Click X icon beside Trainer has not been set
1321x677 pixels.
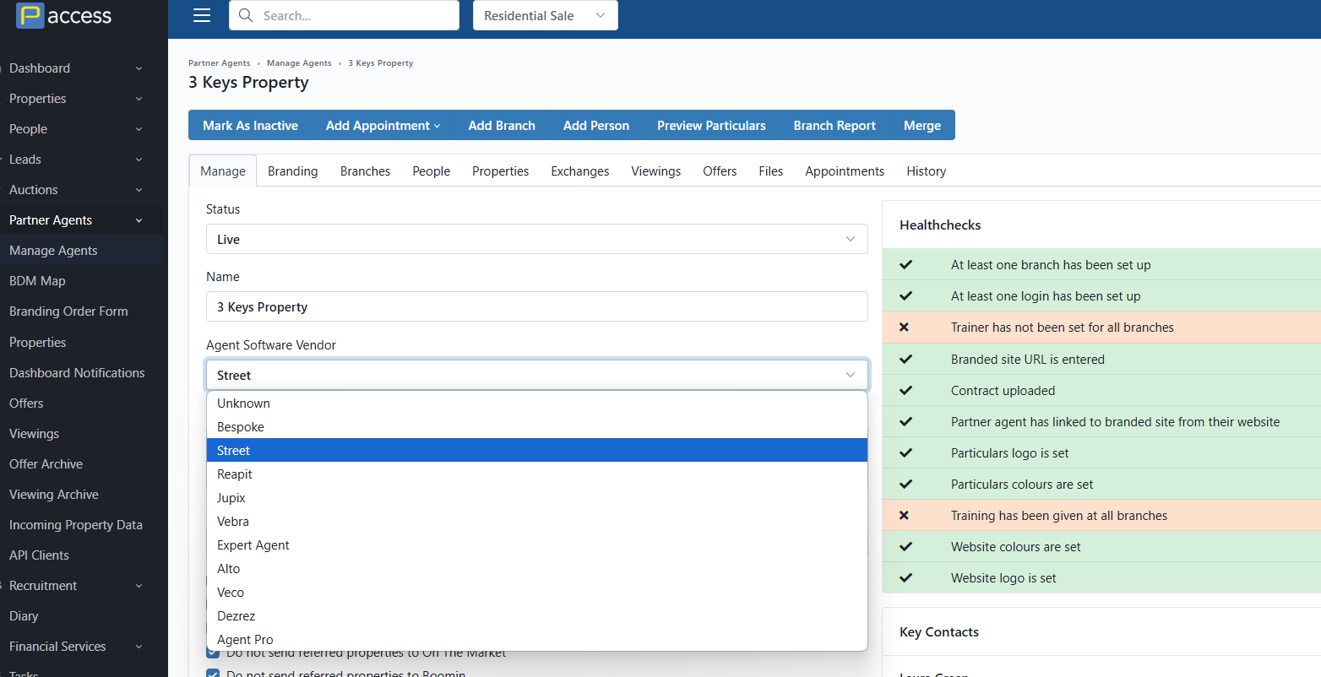(x=904, y=327)
